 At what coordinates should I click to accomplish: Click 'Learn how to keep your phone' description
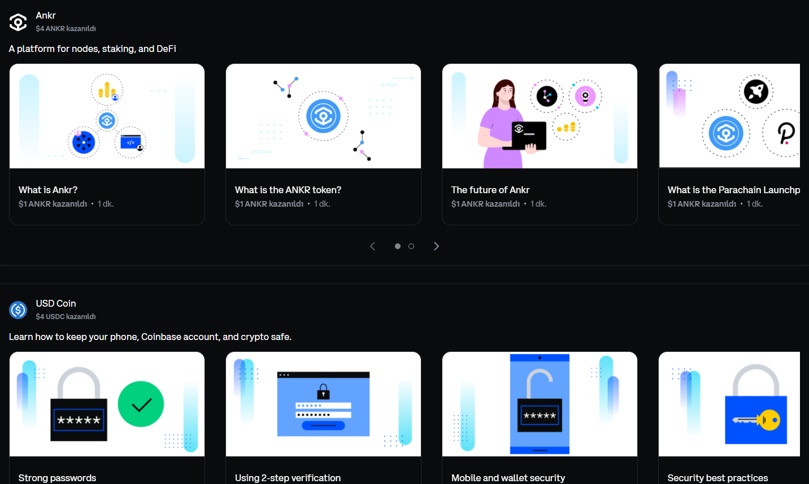pyautogui.click(x=150, y=337)
